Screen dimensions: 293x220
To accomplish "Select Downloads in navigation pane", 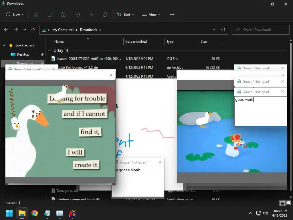I will pos(23,63).
